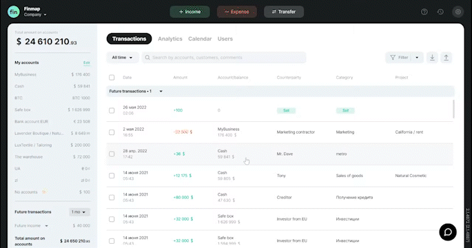Image resolution: width=472 pixels, height=248 pixels.
Task: Select the zł account
Action: 52,180
